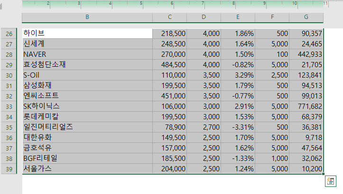This screenshot has width=343, height=194.
Task: Click the 1.24% cell
Action: tap(238, 169)
